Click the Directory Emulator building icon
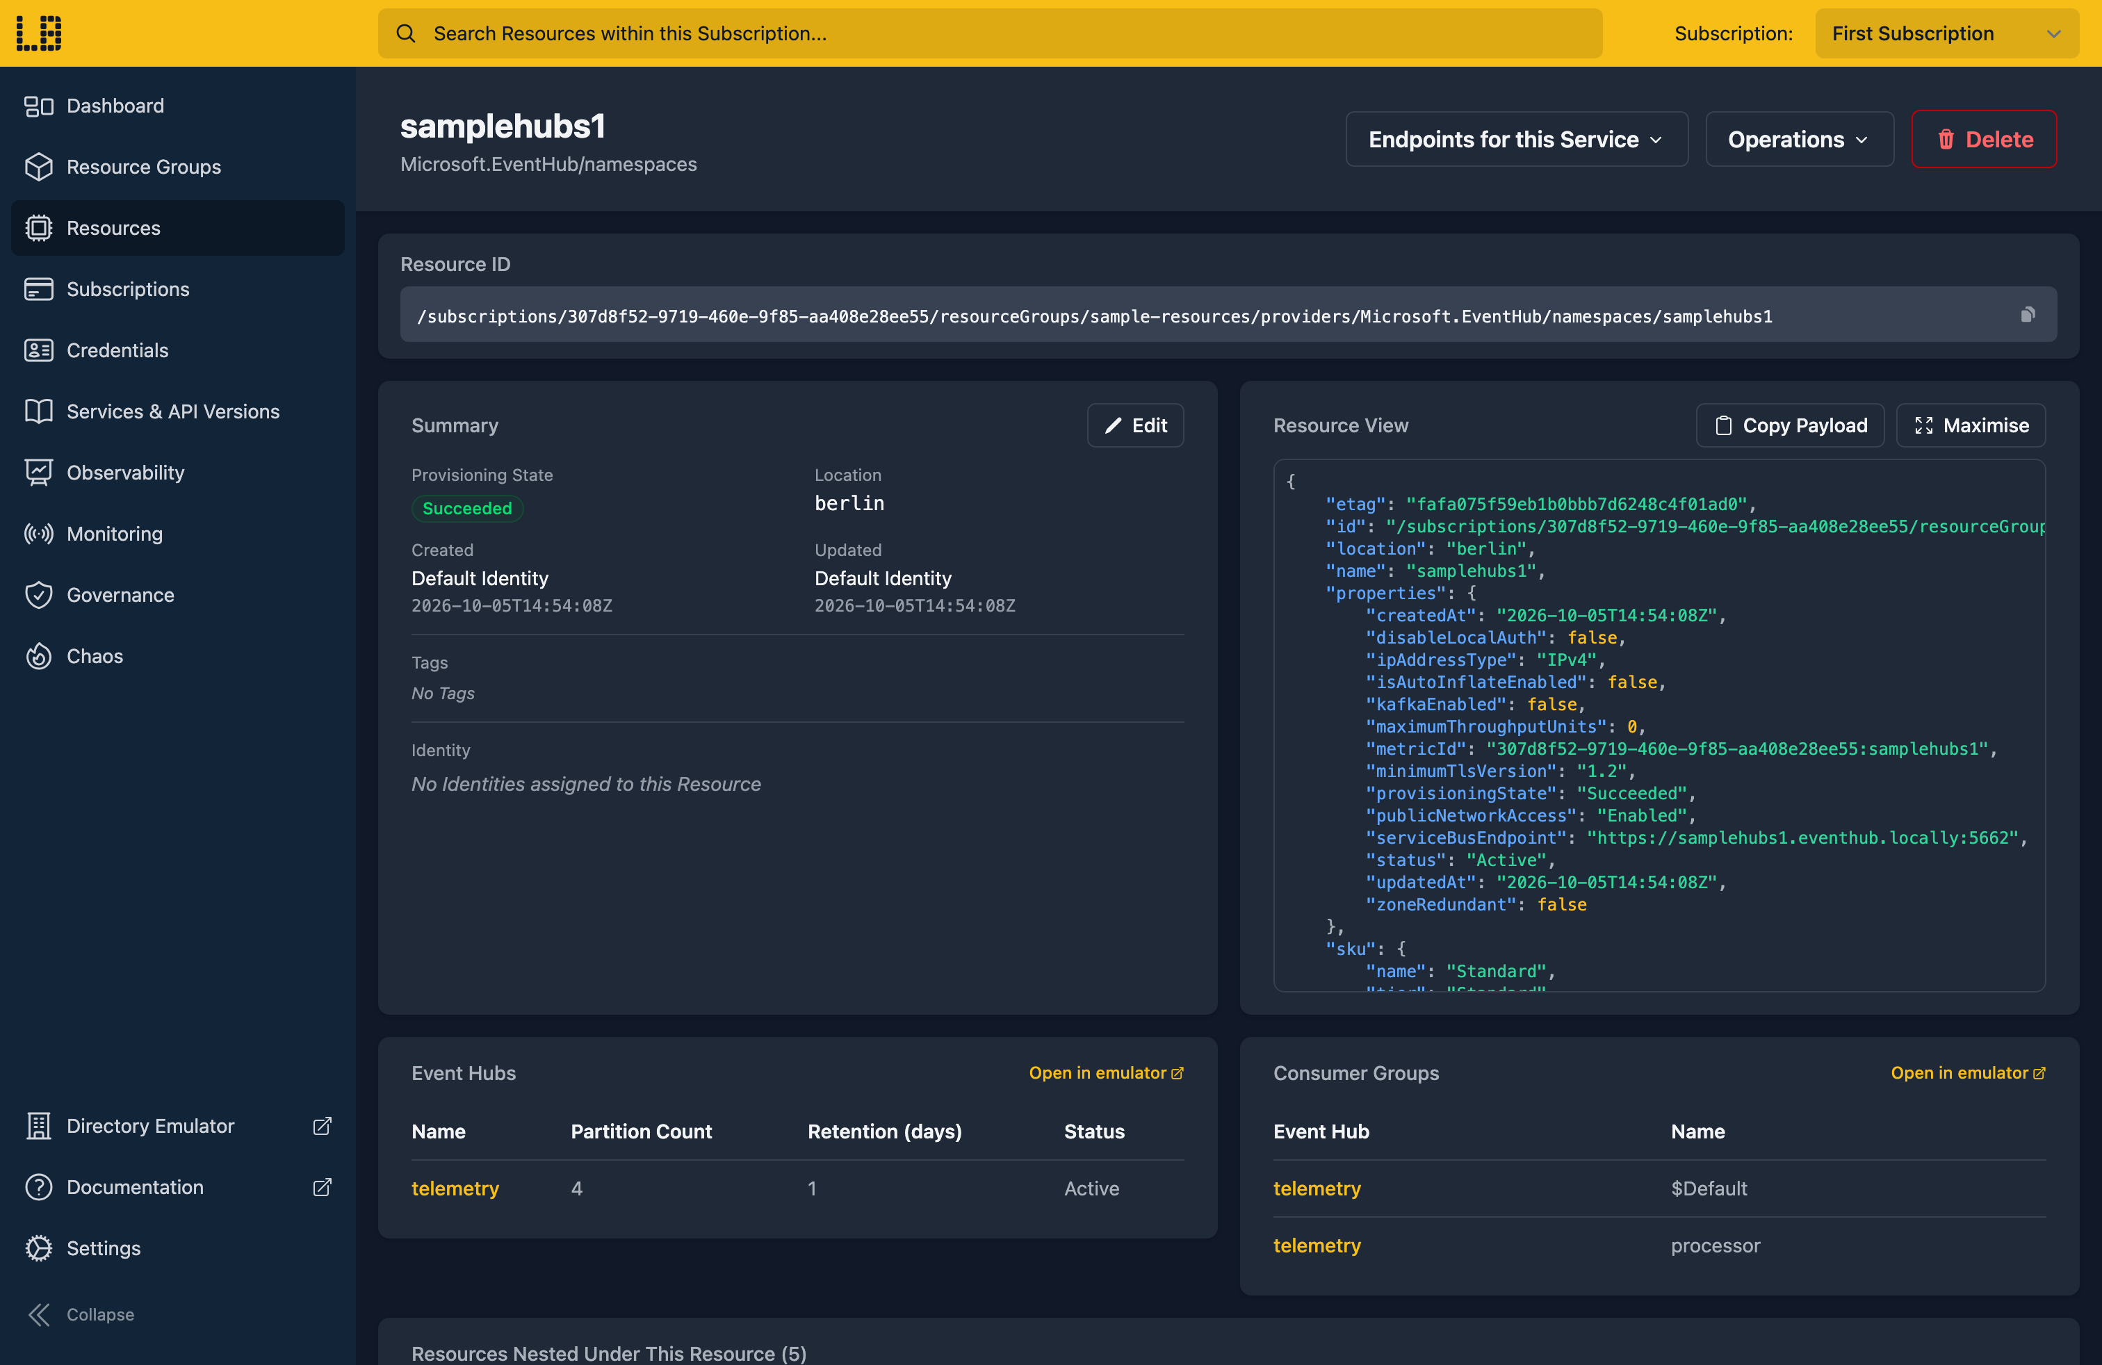 coord(38,1126)
